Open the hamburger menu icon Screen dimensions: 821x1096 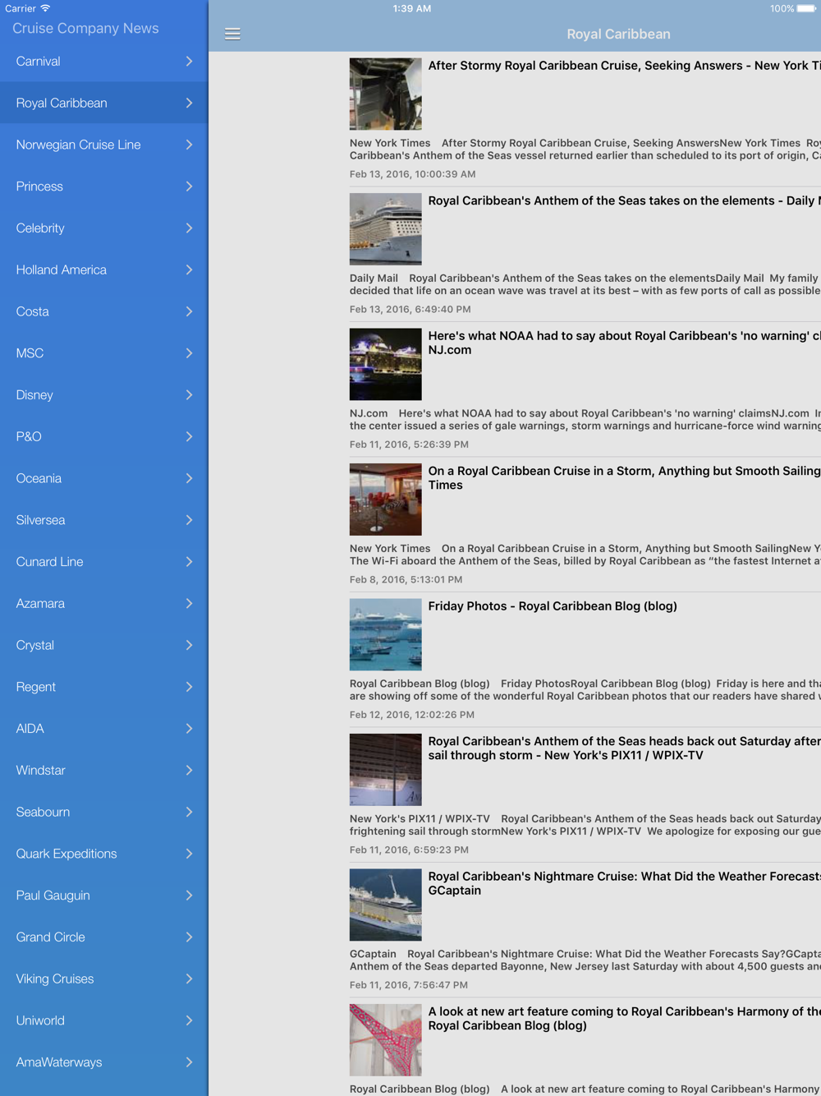coord(232,34)
